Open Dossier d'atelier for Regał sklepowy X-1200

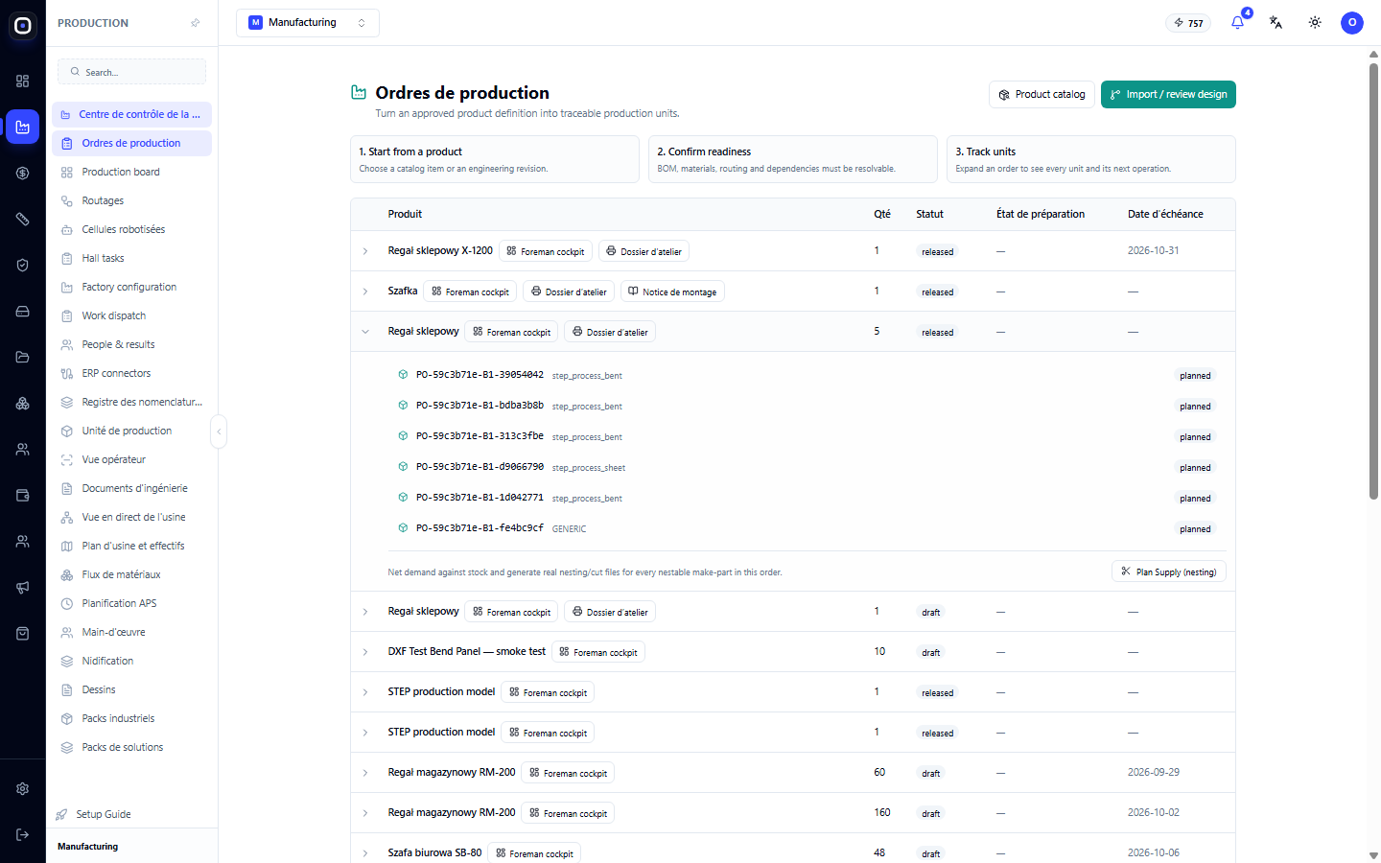[x=644, y=251]
